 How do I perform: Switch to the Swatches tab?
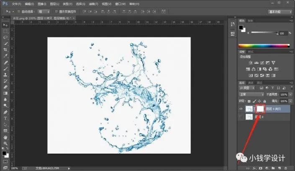(250, 21)
